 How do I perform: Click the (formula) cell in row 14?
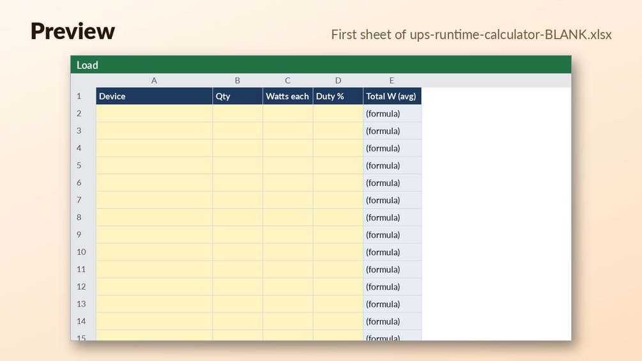(x=392, y=321)
